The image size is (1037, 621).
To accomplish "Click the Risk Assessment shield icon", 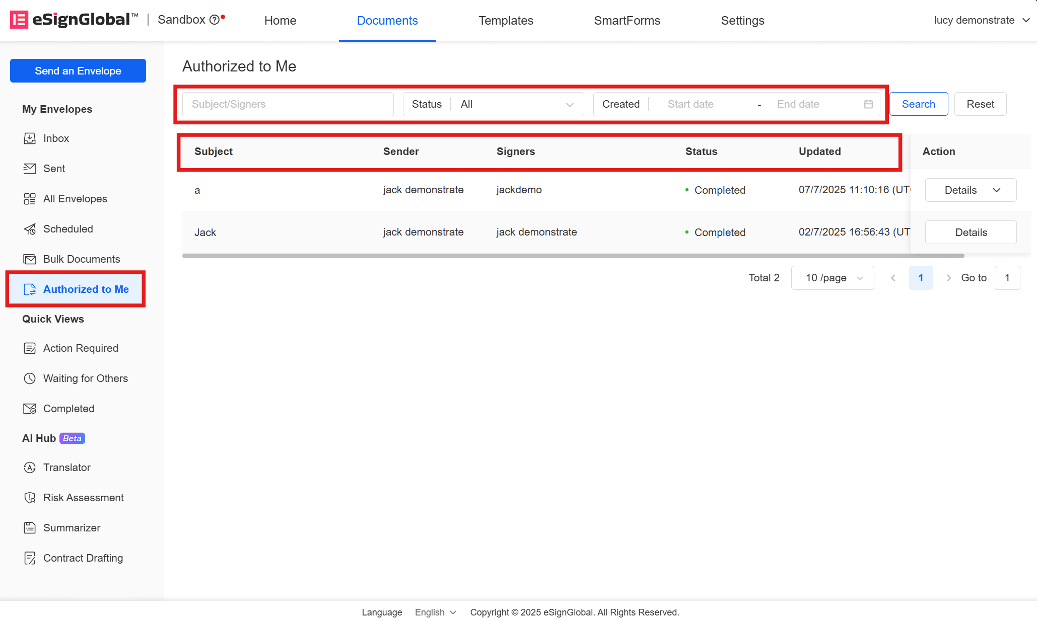I will click(x=30, y=498).
